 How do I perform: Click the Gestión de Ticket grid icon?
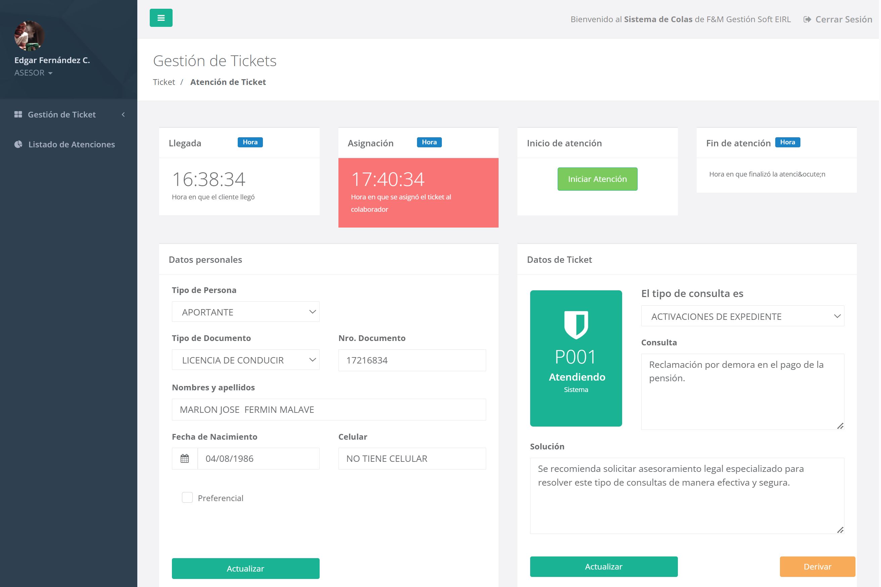(18, 114)
